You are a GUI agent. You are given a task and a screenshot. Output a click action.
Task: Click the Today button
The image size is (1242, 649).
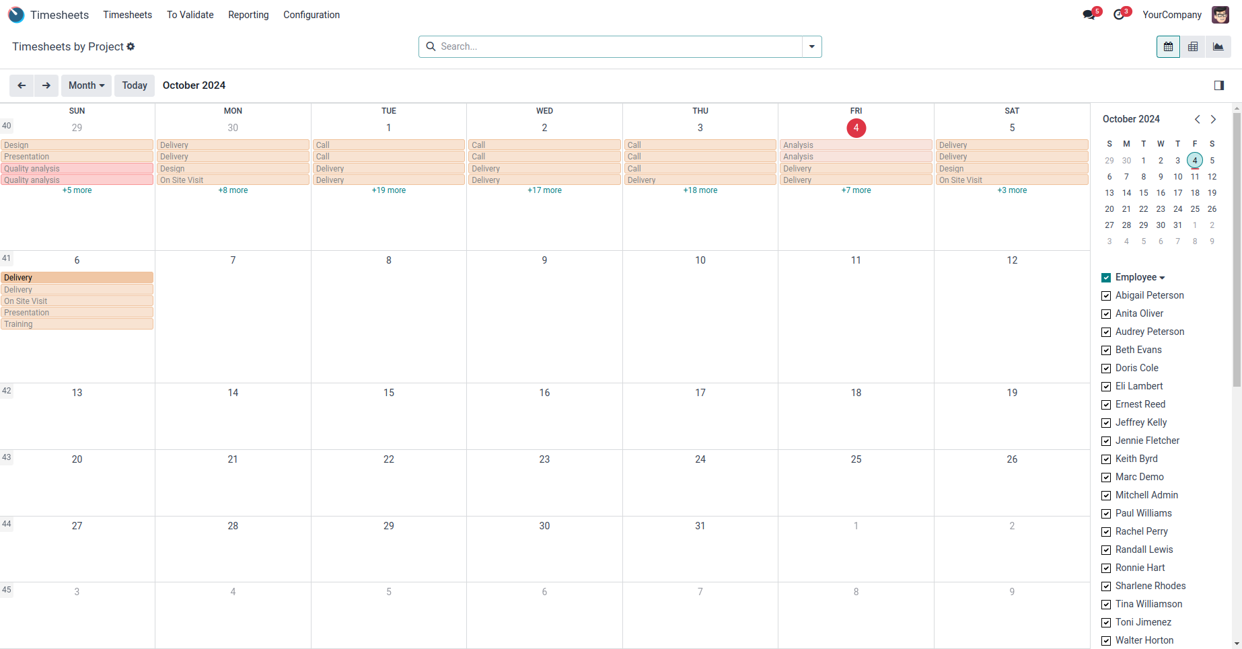click(135, 85)
